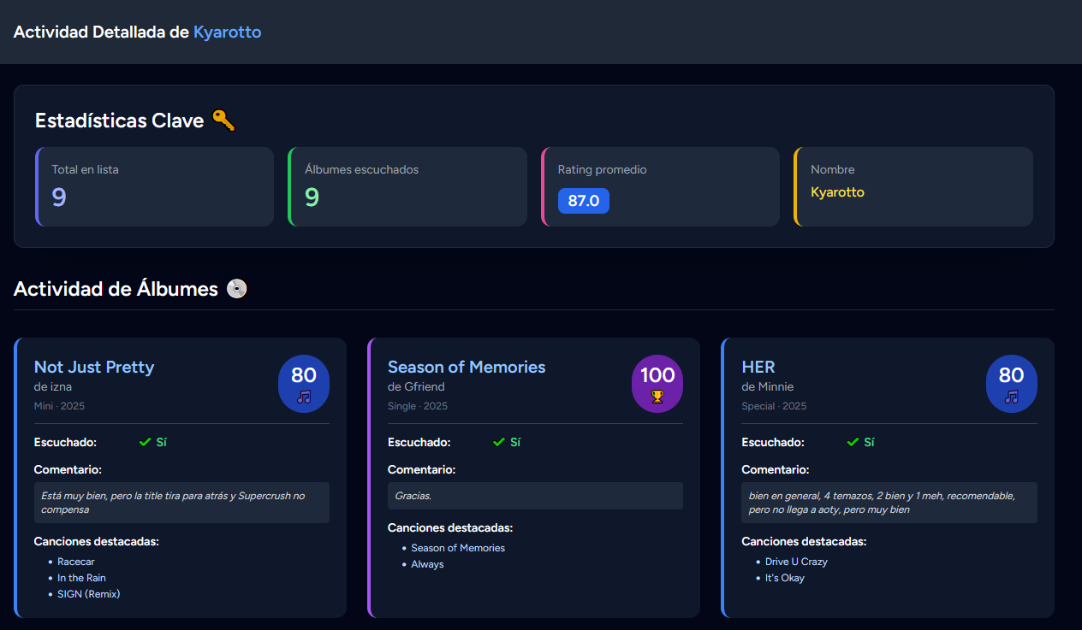1082x630 pixels.
Task: Click the key icon beside Estadísticas Clave
Action: click(x=223, y=121)
